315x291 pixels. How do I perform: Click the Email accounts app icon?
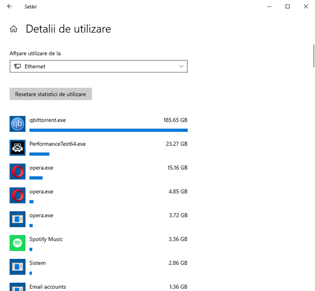point(17,287)
